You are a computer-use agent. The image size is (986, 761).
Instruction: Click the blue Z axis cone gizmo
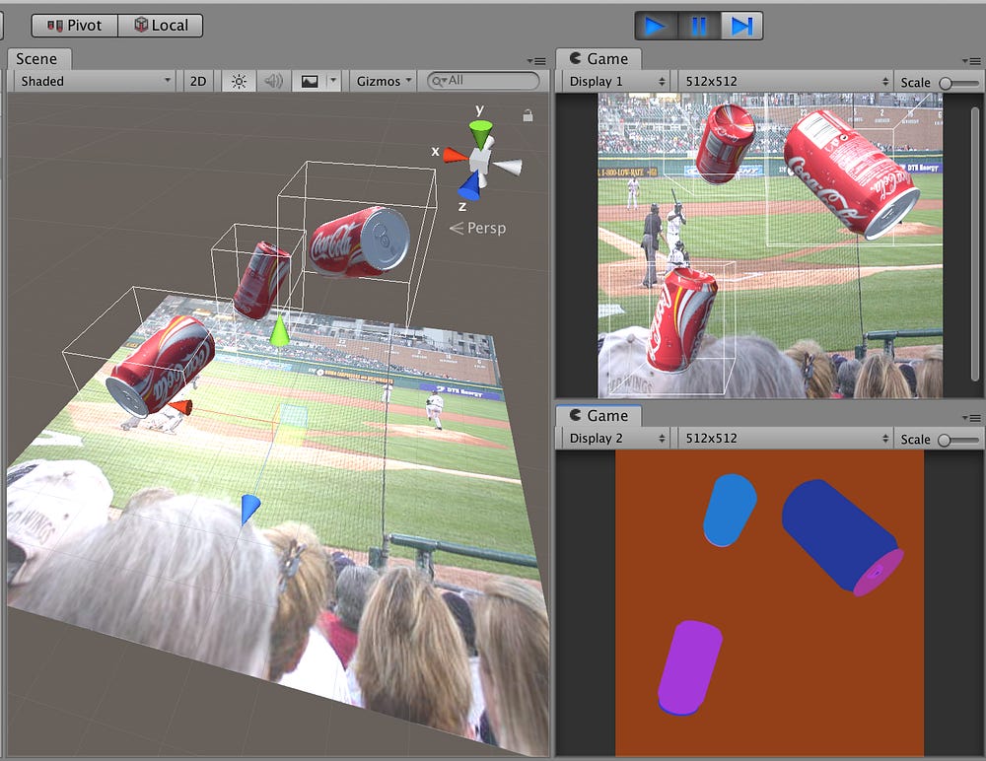[469, 186]
